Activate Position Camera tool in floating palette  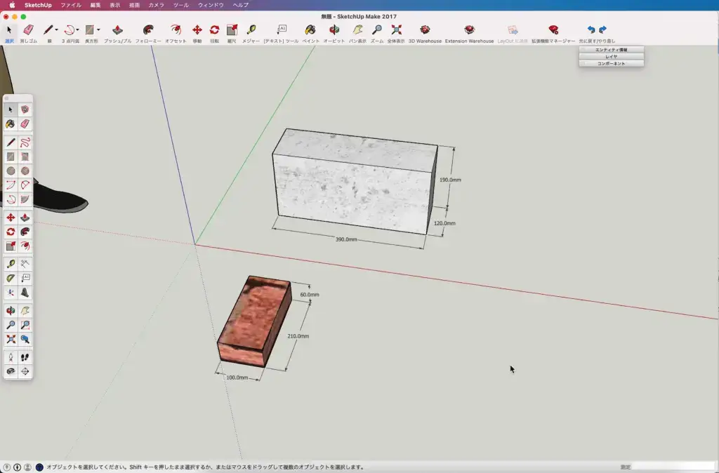click(x=11, y=357)
